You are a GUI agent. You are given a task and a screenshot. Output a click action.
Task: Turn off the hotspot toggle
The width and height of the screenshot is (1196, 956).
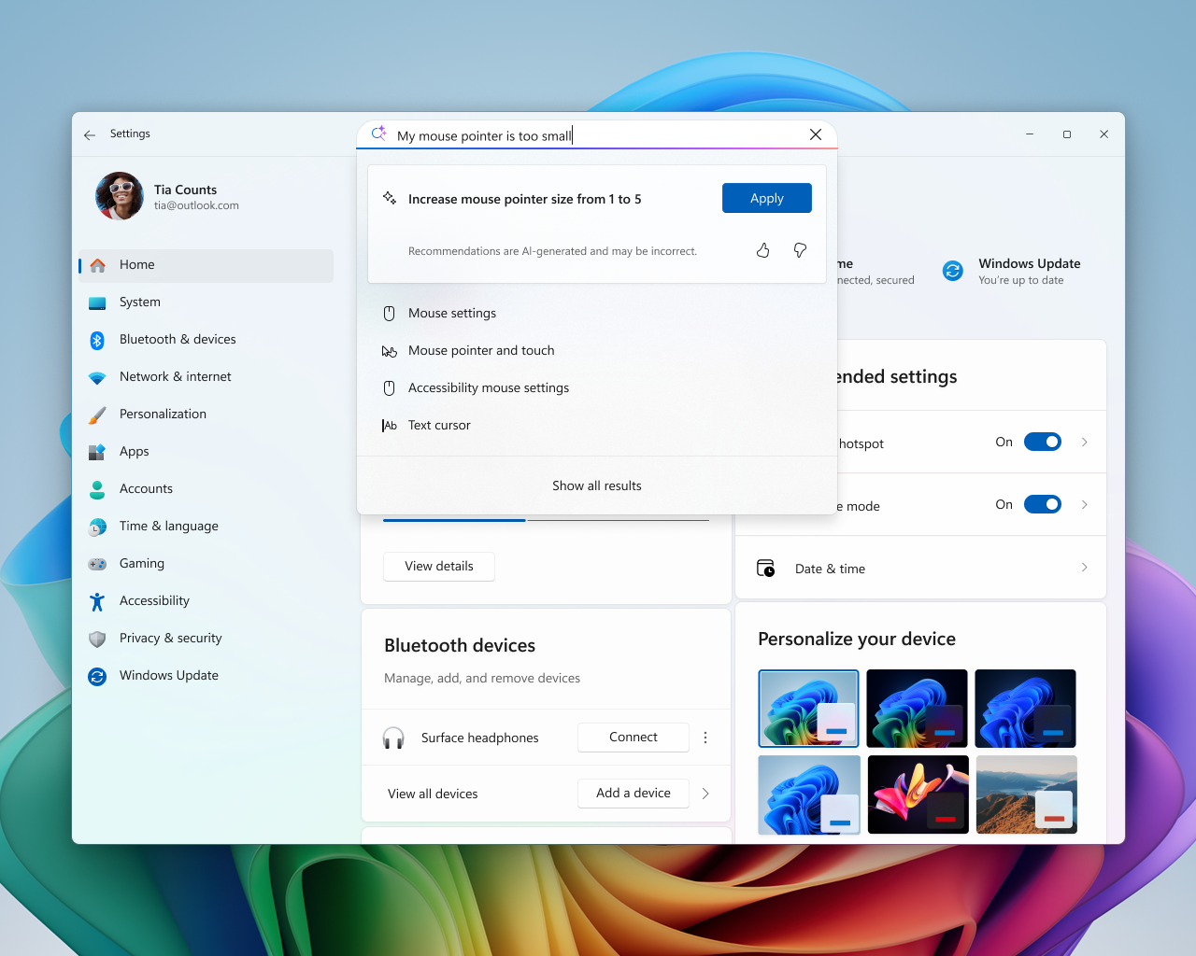[x=1043, y=443]
